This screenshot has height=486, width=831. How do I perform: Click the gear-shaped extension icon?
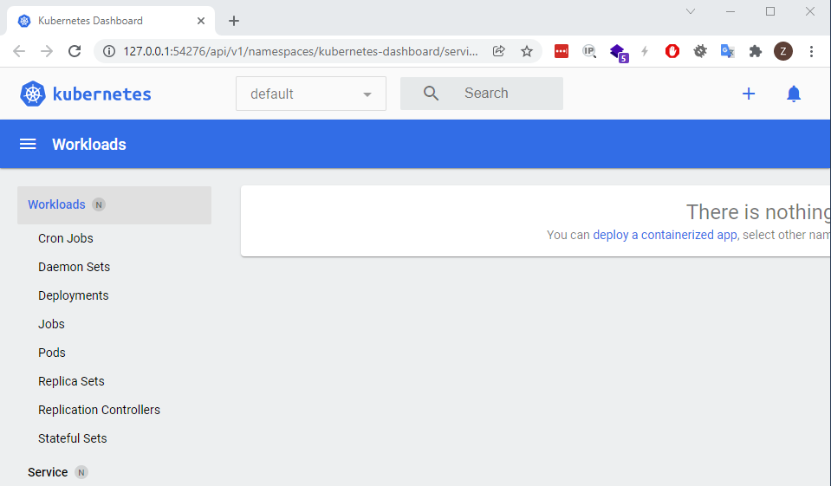point(700,51)
